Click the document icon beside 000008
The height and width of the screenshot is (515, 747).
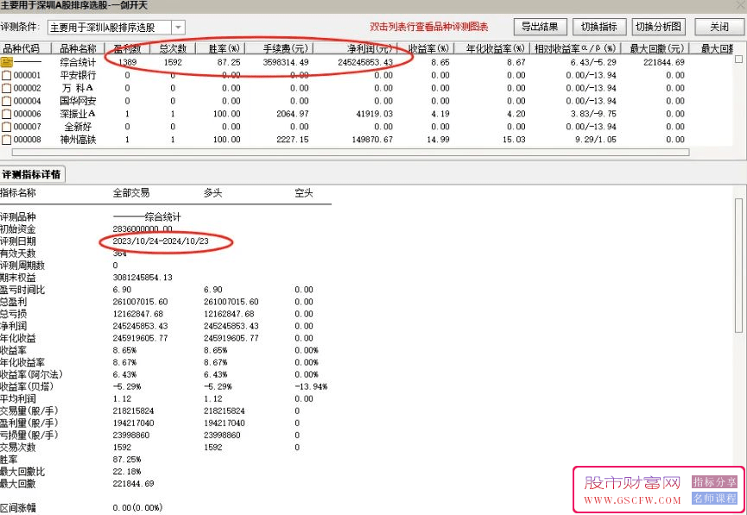point(6,140)
